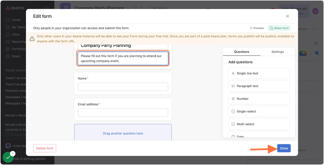
Task: Click the Name input field
Action: click(x=123, y=87)
